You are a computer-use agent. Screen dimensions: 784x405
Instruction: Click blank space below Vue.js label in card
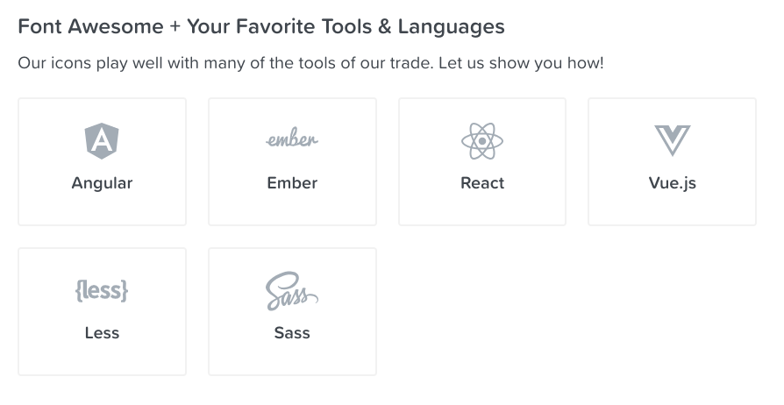coord(672,209)
